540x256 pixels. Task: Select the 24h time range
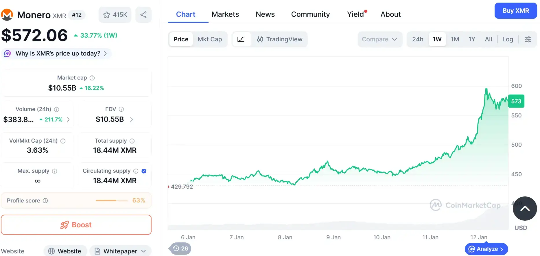(x=417, y=39)
